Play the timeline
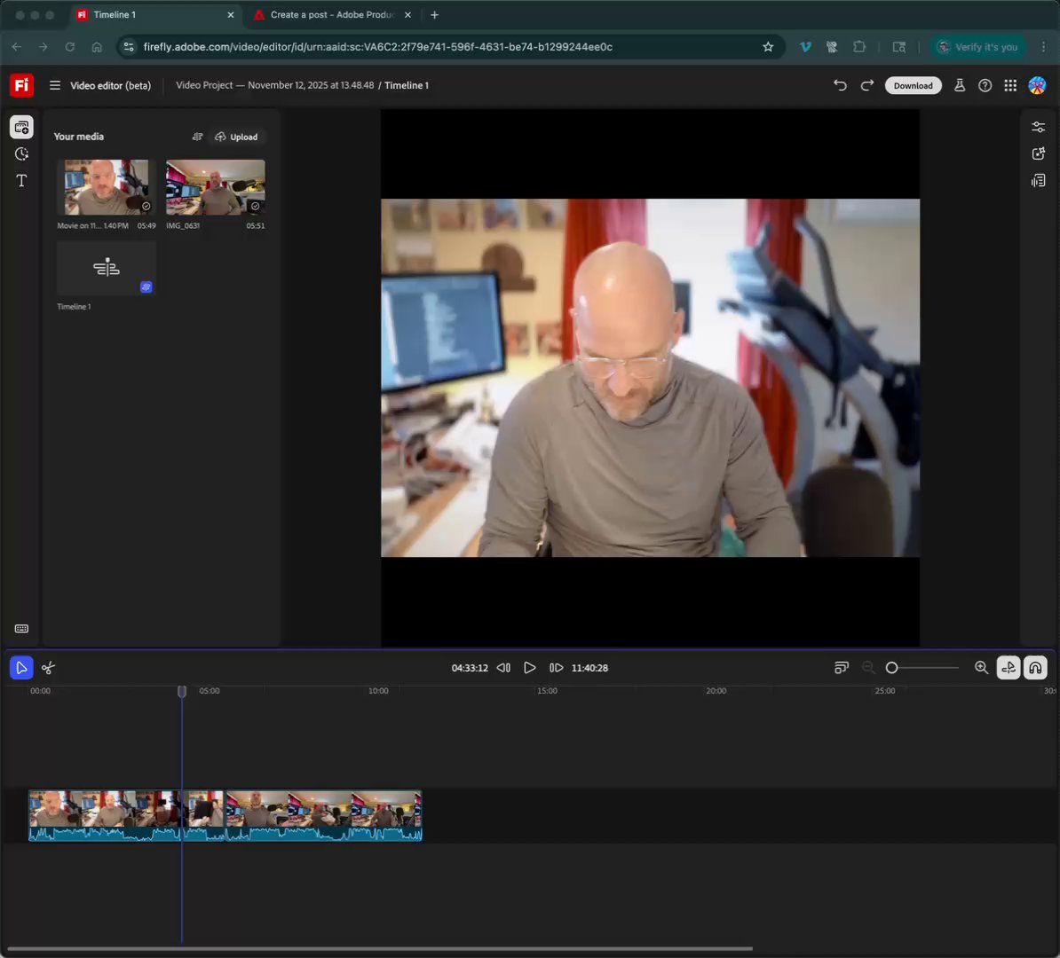Screen dimensions: 1060x958 point(530,667)
